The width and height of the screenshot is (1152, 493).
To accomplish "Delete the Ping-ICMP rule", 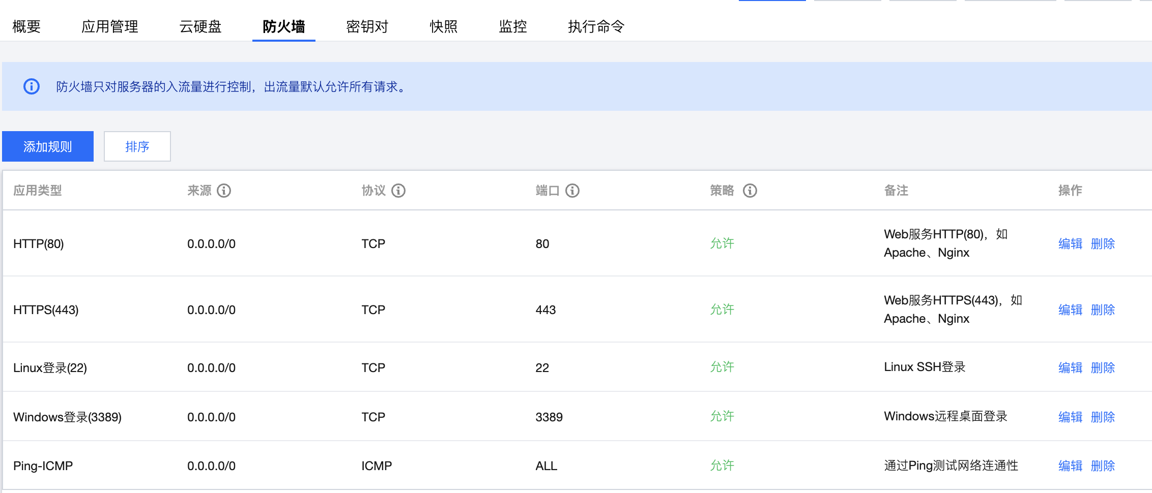I will pos(1103,466).
